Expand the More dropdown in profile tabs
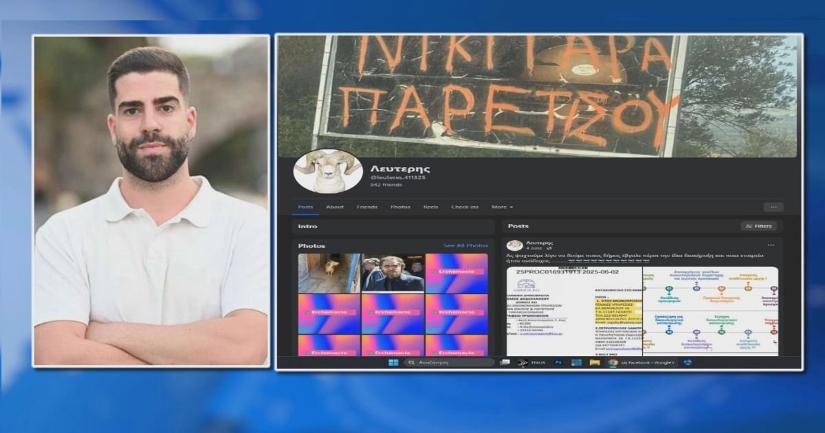The image size is (825, 433). (x=502, y=207)
